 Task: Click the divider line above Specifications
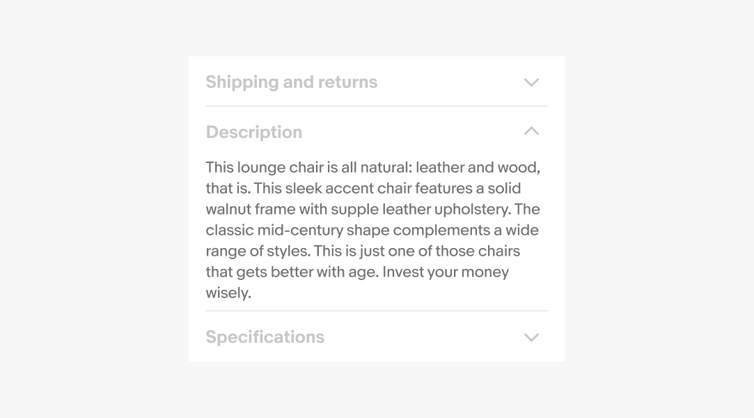click(x=377, y=311)
